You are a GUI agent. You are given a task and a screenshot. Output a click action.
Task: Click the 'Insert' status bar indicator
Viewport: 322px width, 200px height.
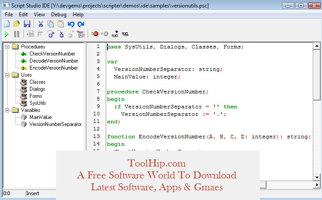(x=33, y=193)
